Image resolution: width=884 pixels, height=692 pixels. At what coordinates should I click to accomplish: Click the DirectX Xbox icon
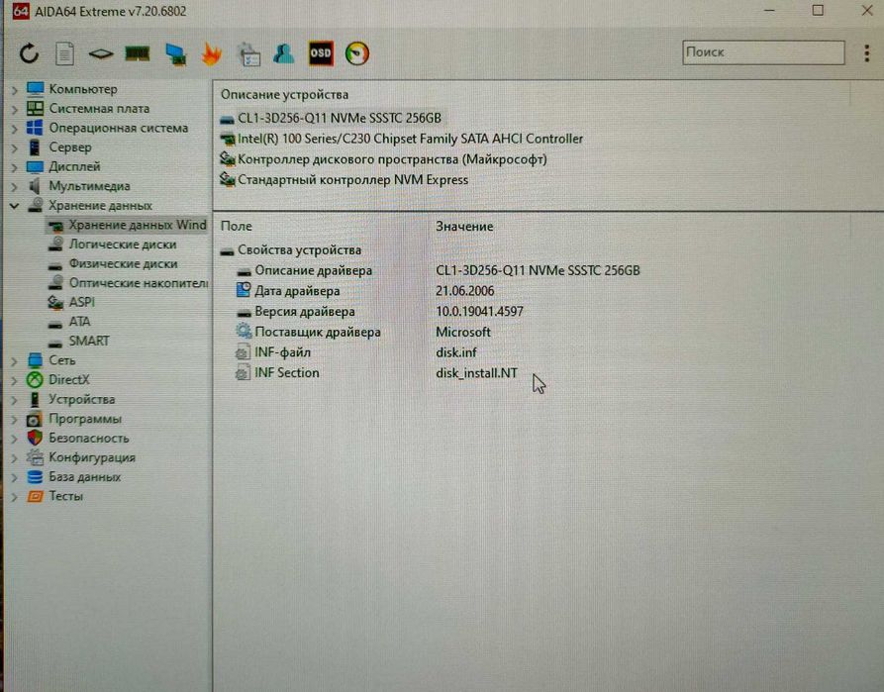click(35, 380)
